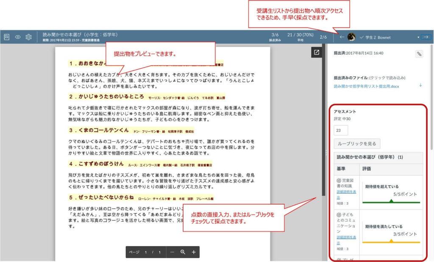Click the student avatar thumbnail
This screenshot has height=262, width=434.
click(x=351, y=37)
